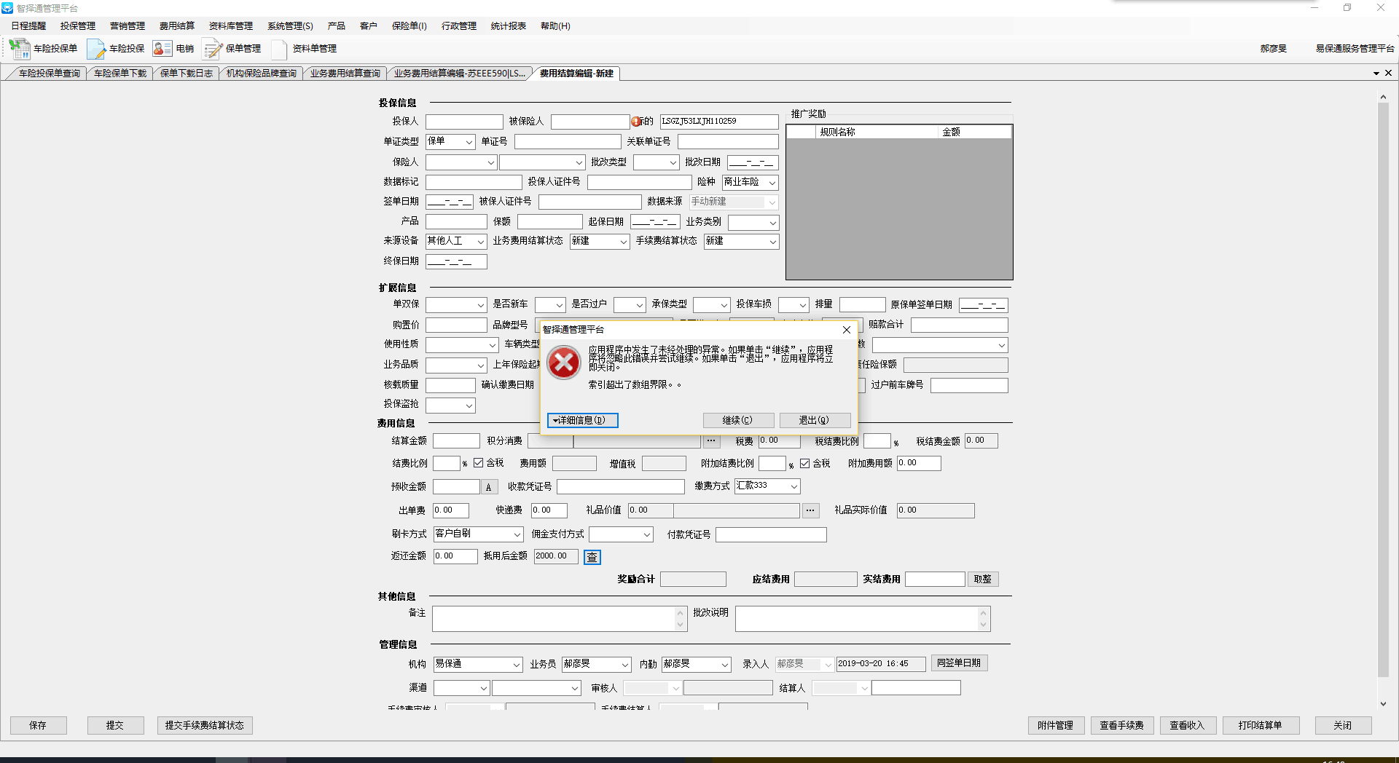Screen dimensions: 1399x763
Task: Click the 收款凭证号 input field
Action: coord(621,486)
